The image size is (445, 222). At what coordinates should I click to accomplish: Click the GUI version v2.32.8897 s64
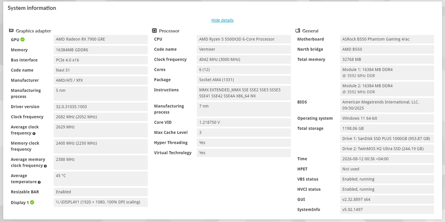click(x=387, y=200)
